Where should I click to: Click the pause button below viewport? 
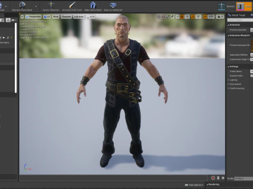(218, 178)
